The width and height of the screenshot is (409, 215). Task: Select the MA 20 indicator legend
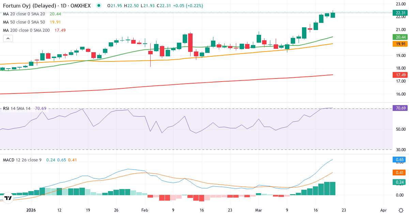[x=25, y=14]
